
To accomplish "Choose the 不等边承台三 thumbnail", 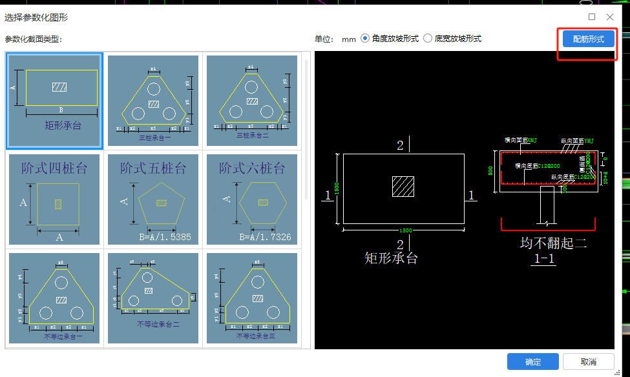I will click(x=252, y=298).
